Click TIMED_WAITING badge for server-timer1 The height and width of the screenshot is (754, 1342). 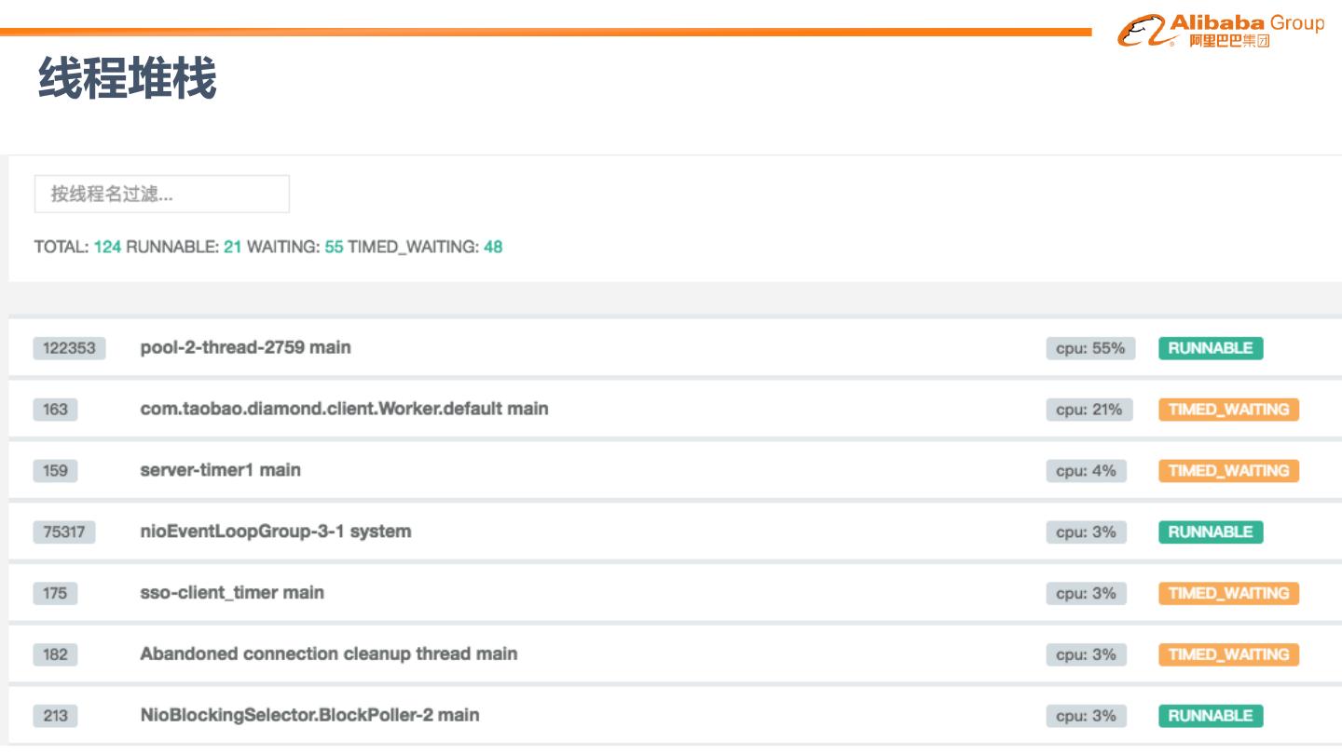coord(1228,471)
